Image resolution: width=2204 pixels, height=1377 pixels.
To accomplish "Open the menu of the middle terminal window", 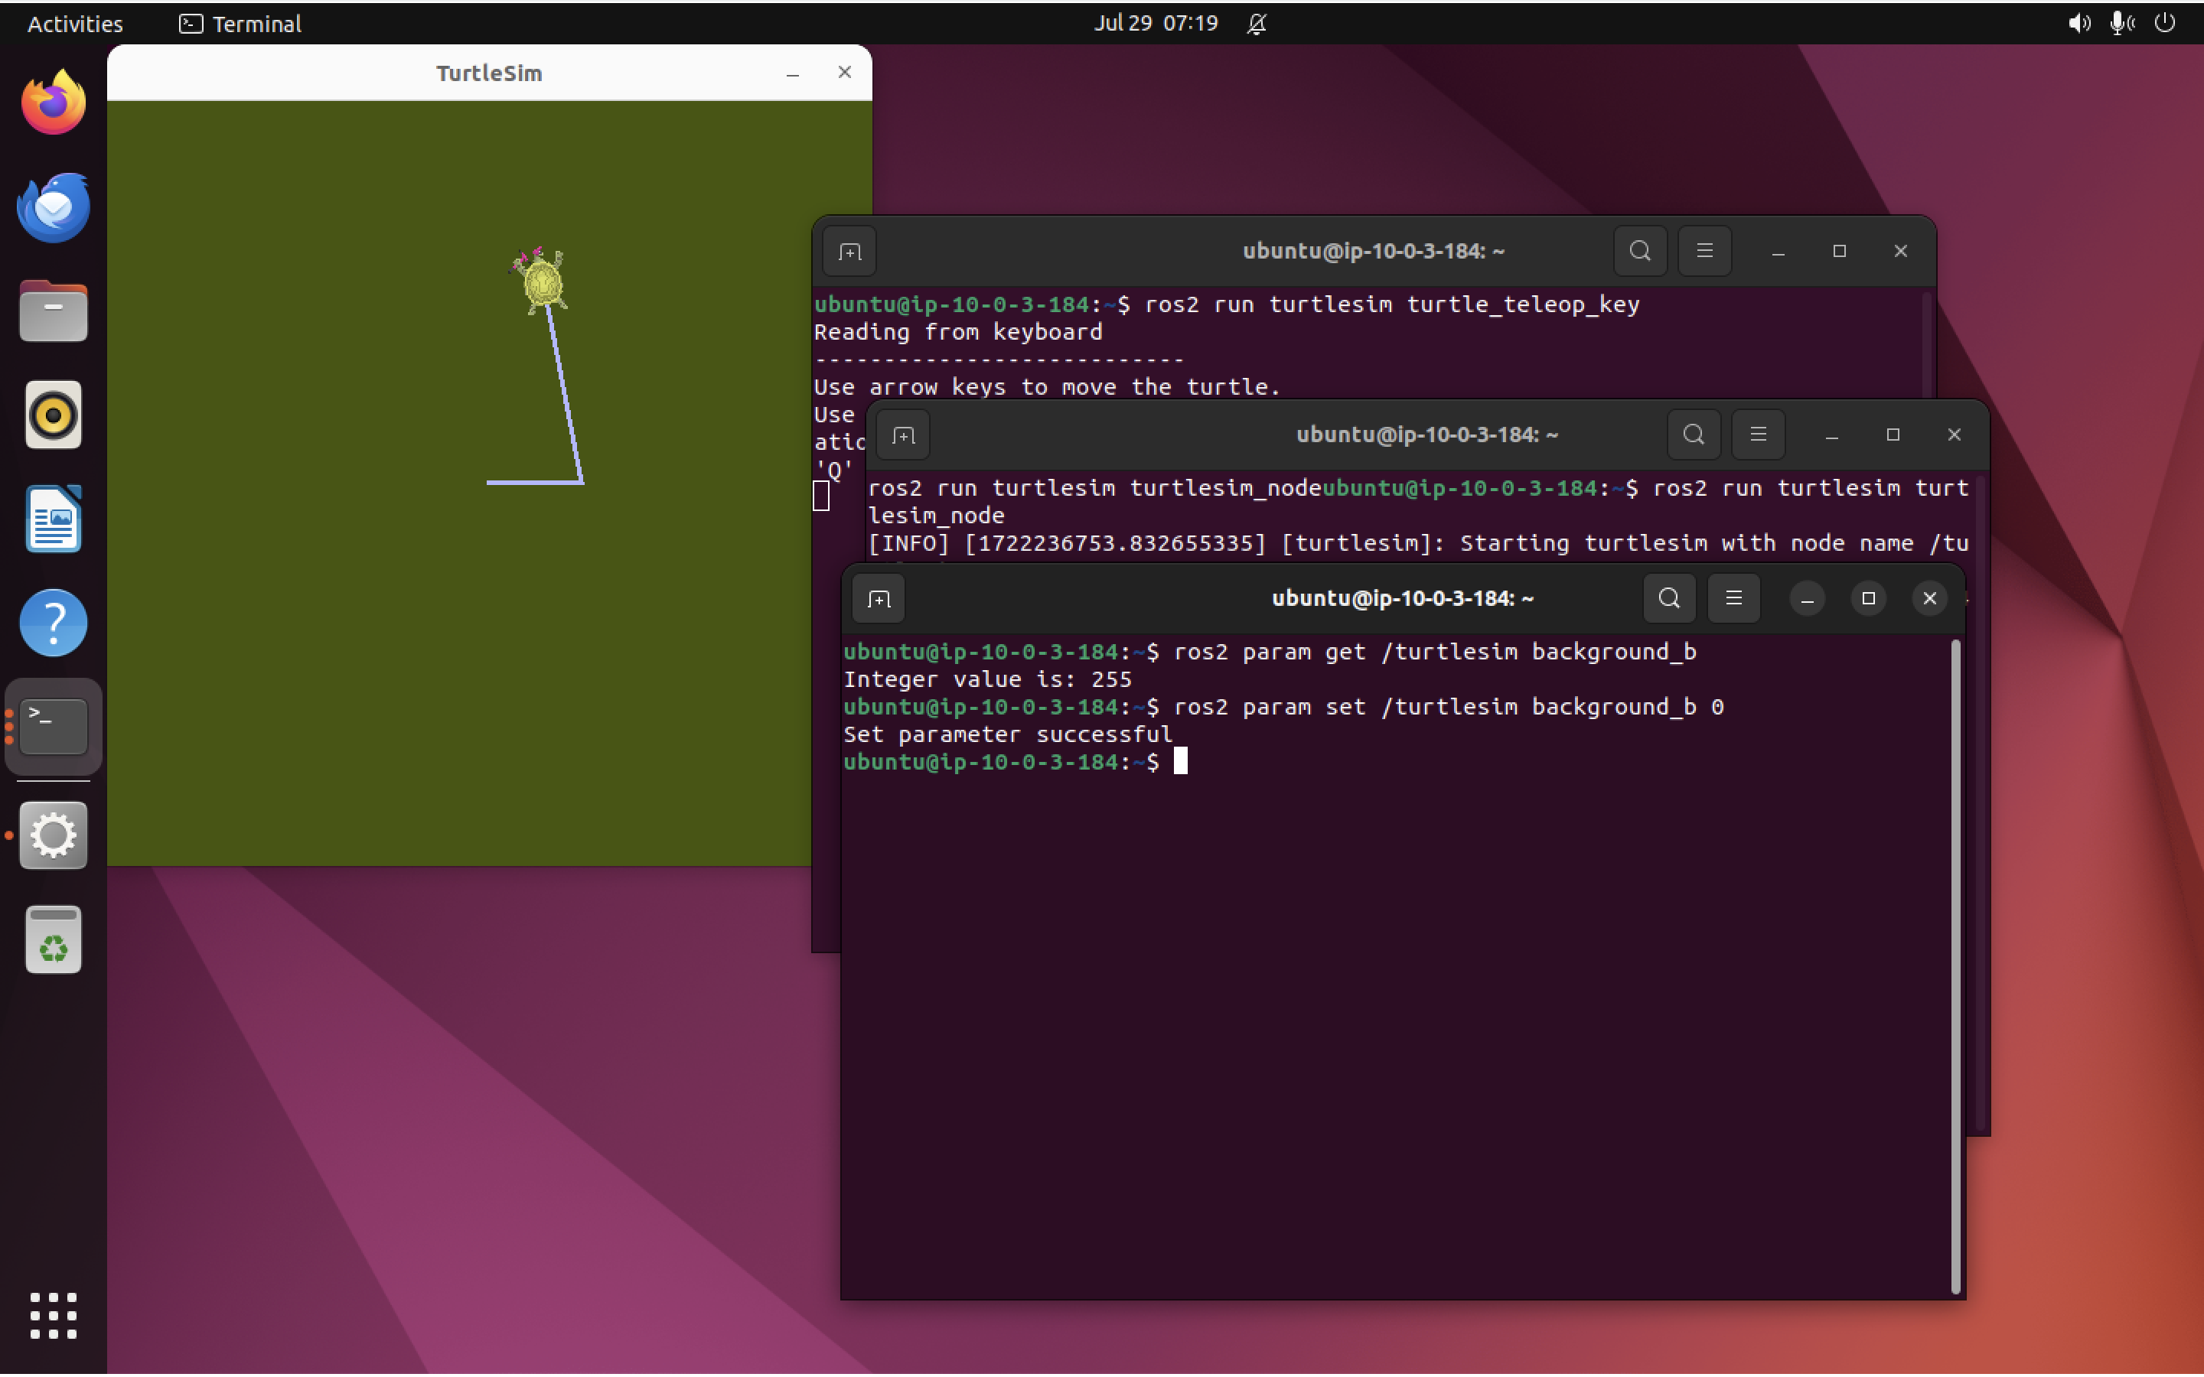I will 1758,435.
